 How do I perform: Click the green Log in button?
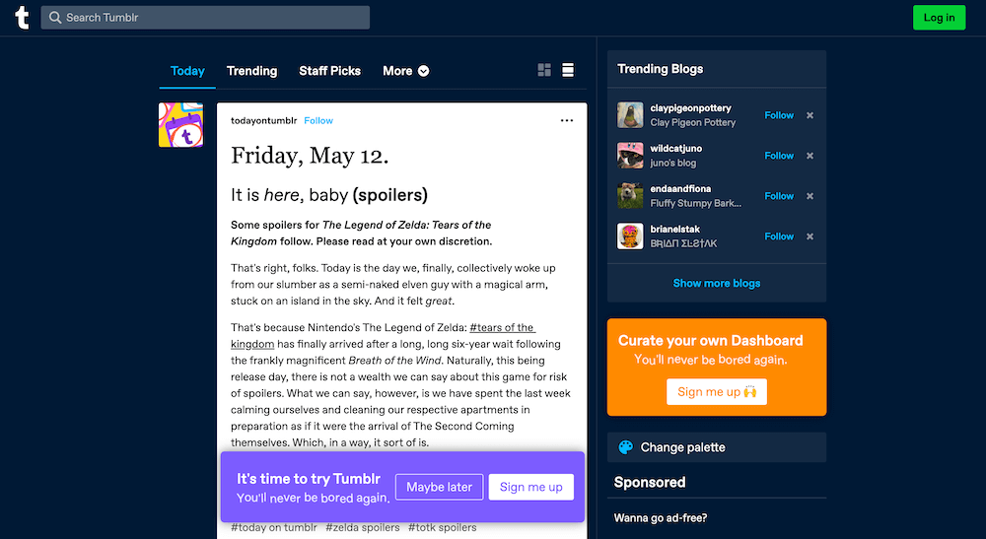939,18
